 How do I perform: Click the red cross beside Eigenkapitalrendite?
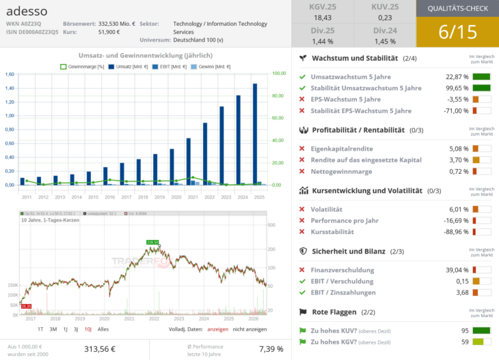coord(302,148)
